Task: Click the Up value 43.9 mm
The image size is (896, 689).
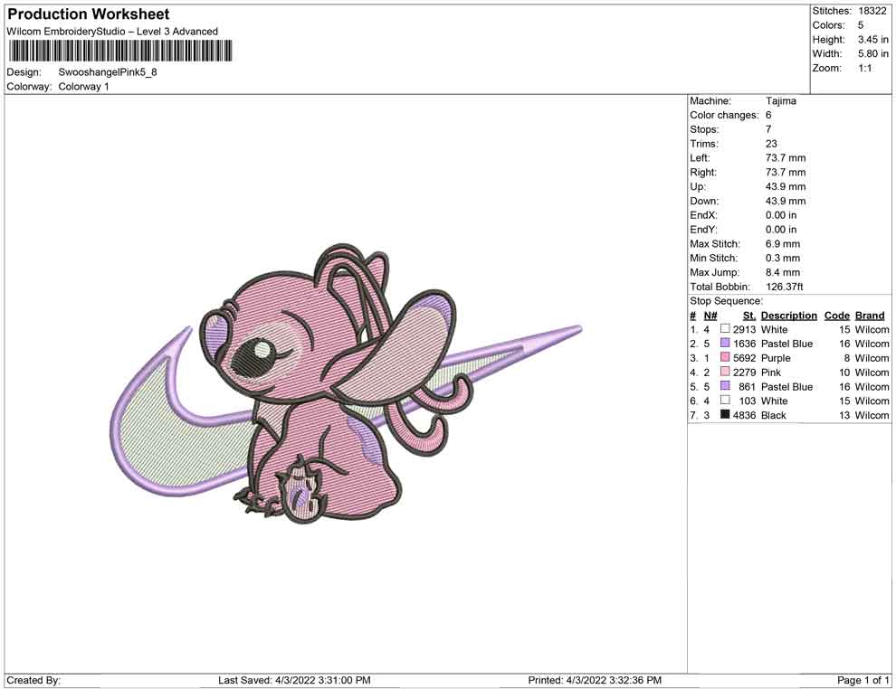Action: tap(786, 186)
